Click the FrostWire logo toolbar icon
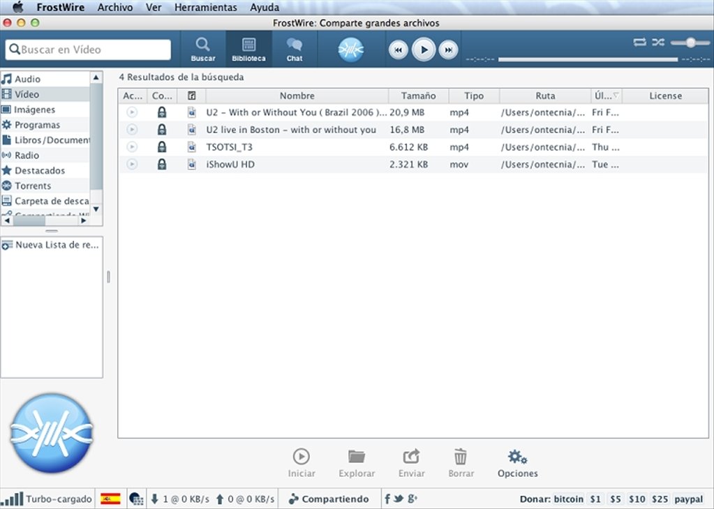The height and width of the screenshot is (509, 714). coord(350,49)
